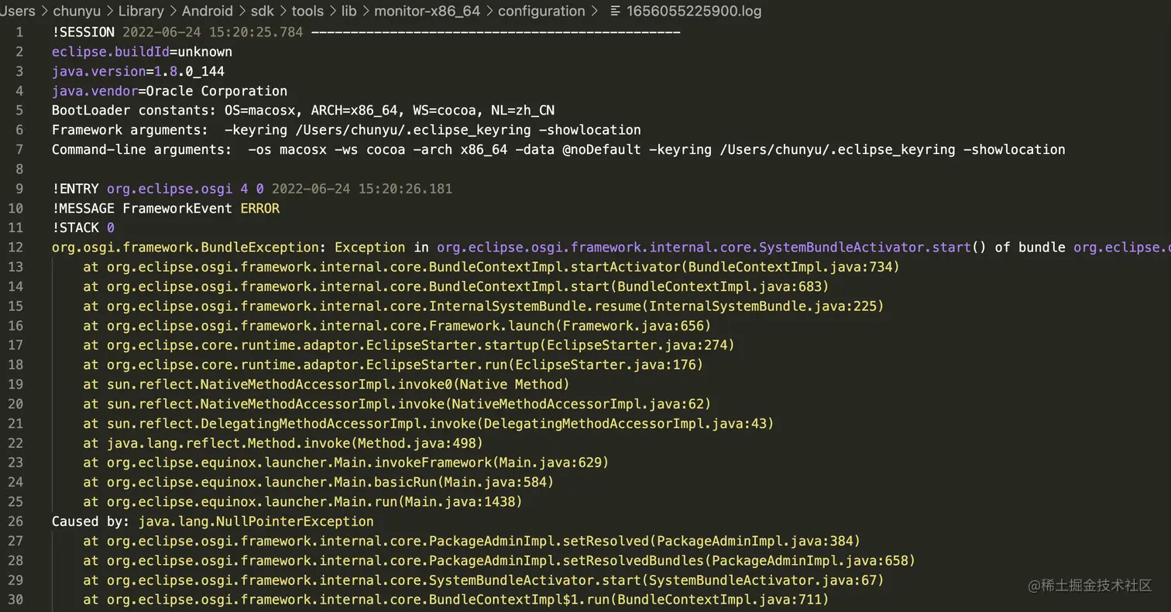Select the lib breadcrumb segment
Viewport: 1171px width, 612px height.
pyautogui.click(x=350, y=11)
